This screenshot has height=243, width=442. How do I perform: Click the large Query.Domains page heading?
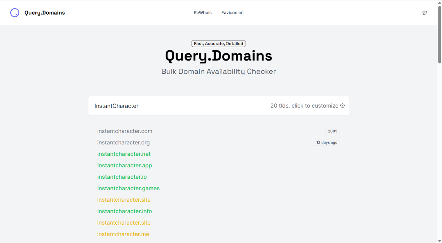(x=219, y=56)
